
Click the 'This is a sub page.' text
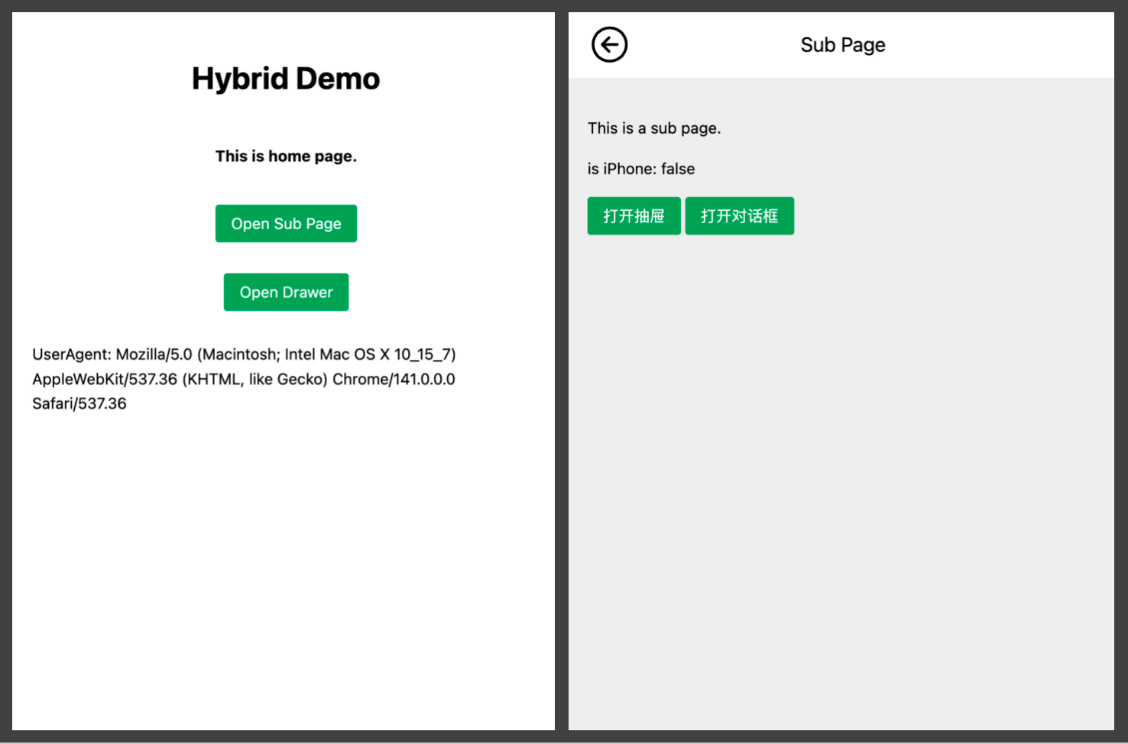(653, 128)
